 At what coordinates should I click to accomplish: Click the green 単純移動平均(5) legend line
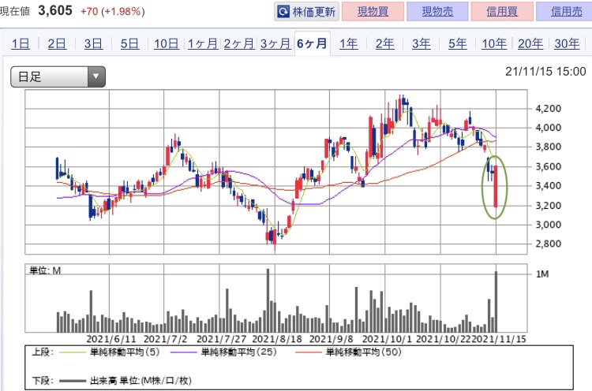click(x=73, y=352)
